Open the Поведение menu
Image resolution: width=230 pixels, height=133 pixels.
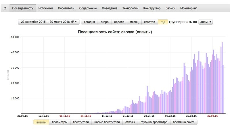pos(110,8)
